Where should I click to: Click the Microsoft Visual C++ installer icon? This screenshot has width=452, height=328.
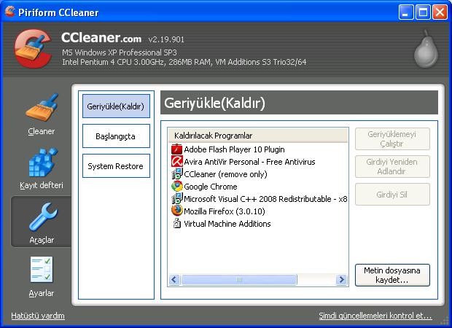point(176,198)
